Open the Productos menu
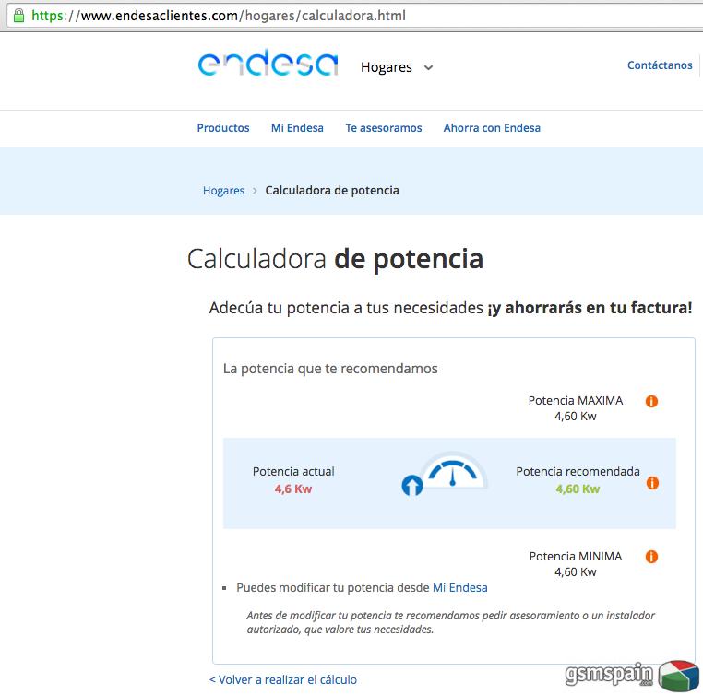 click(x=223, y=128)
